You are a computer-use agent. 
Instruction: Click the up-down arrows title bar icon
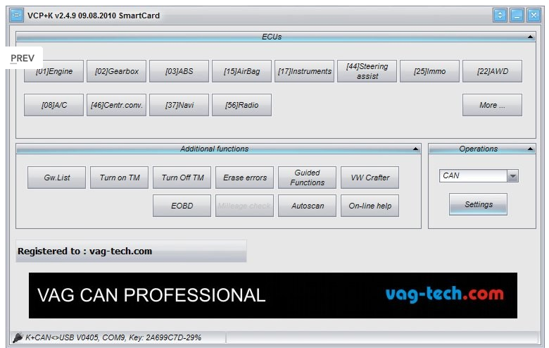click(x=500, y=15)
